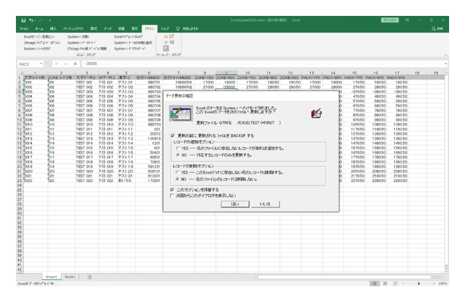Select the Sheet1 sheet tab
This screenshot has width=465, height=299.
(x=52, y=277)
